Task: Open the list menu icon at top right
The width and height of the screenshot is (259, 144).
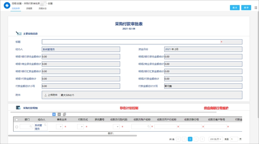Action: [x=256, y=8]
